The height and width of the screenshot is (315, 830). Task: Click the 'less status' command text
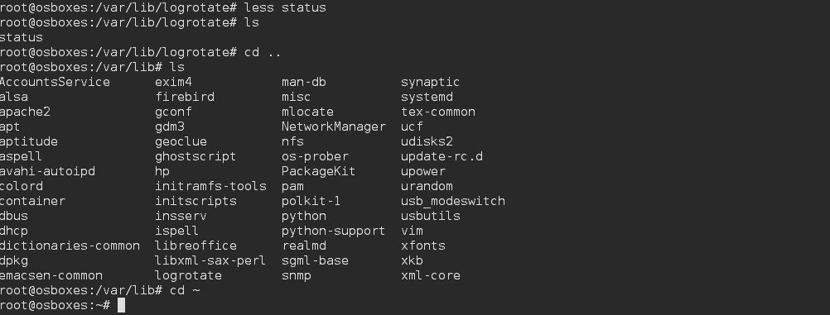[285, 7]
